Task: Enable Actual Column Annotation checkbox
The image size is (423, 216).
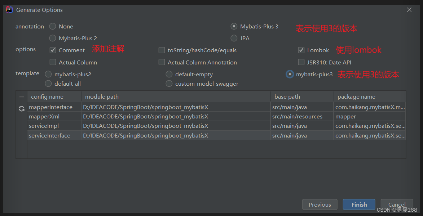Action: click(x=162, y=62)
